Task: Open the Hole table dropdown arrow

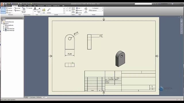Action: pyautogui.click(x=81, y=8)
